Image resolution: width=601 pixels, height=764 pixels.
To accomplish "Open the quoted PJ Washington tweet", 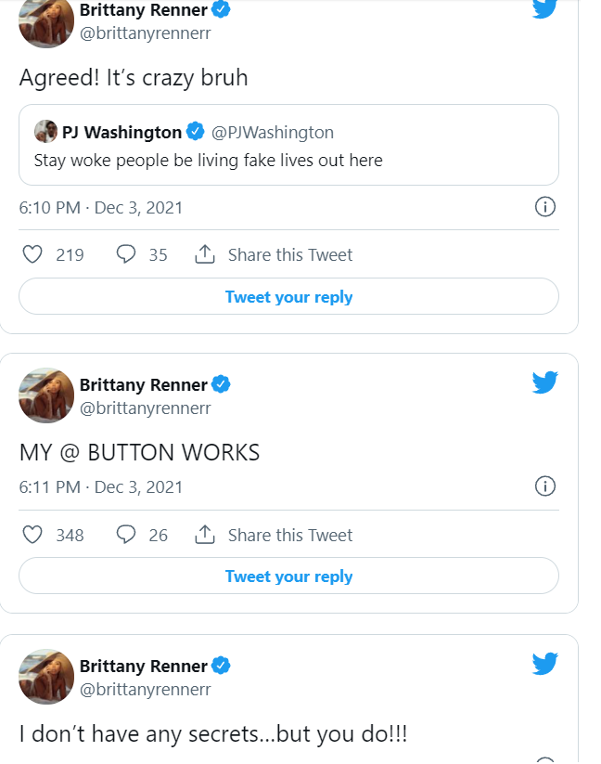I will pyautogui.click(x=288, y=145).
